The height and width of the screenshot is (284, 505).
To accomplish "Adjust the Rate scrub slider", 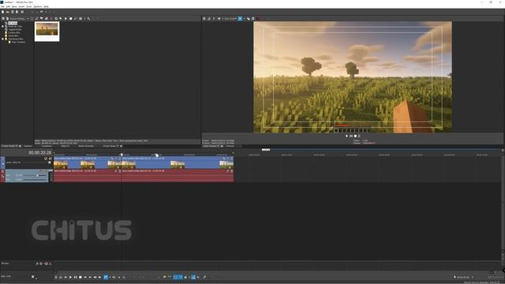I will [x=33, y=277].
